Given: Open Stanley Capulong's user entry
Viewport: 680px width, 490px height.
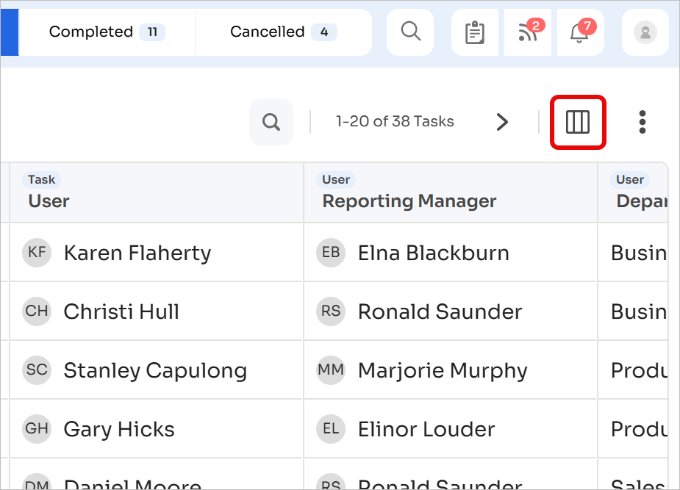Looking at the screenshot, I should tap(155, 370).
